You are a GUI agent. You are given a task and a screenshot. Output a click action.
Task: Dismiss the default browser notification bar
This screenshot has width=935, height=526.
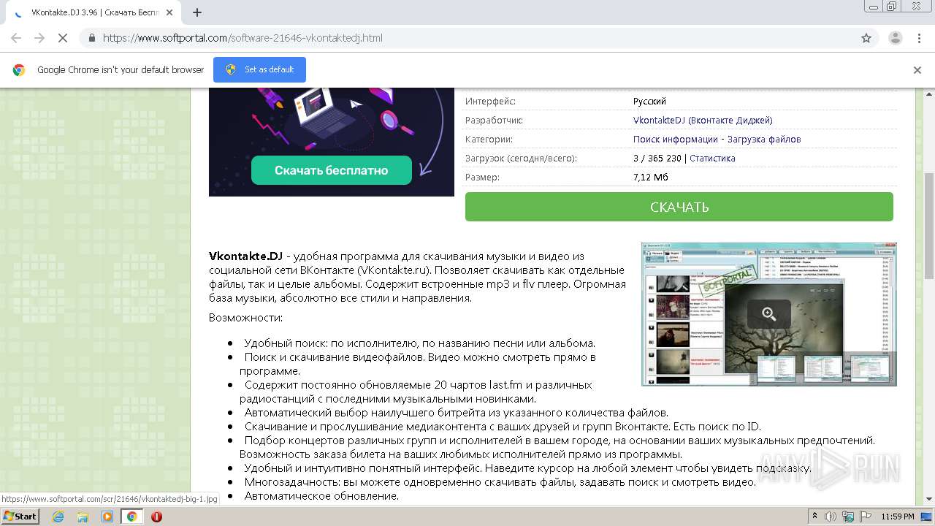917,70
